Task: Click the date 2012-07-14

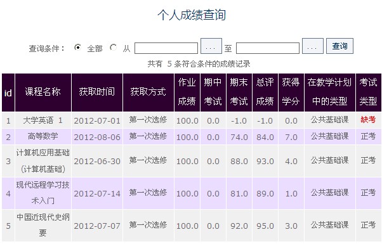Action: pyautogui.click(x=97, y=194)
